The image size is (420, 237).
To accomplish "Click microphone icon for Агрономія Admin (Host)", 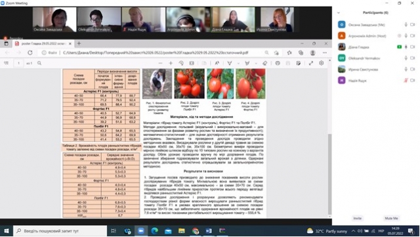I will (x=406, y=35).
